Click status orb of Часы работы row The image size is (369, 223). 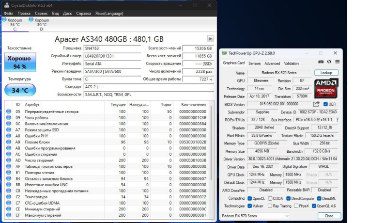pos(9,117)
